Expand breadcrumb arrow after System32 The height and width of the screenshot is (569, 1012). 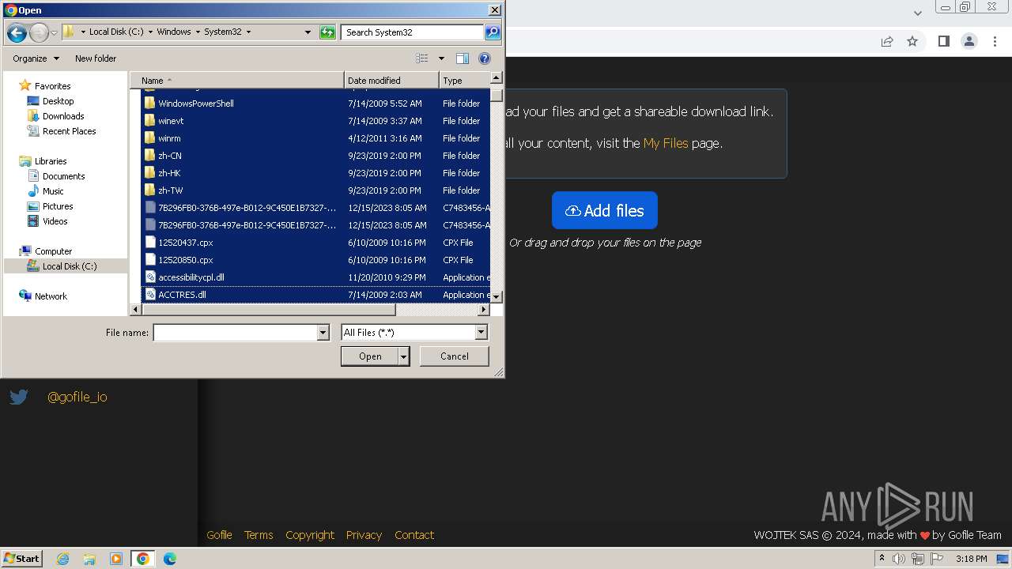pos(248,32)
